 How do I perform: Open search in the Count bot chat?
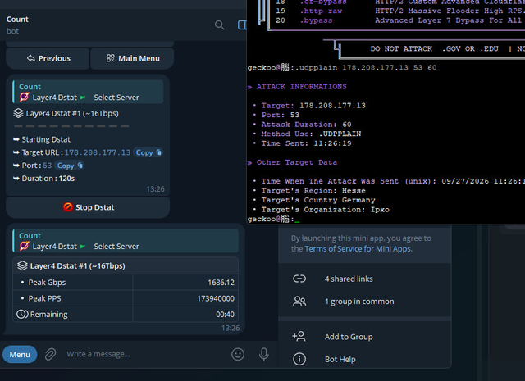pyautogui.click(x=219, y=25)
